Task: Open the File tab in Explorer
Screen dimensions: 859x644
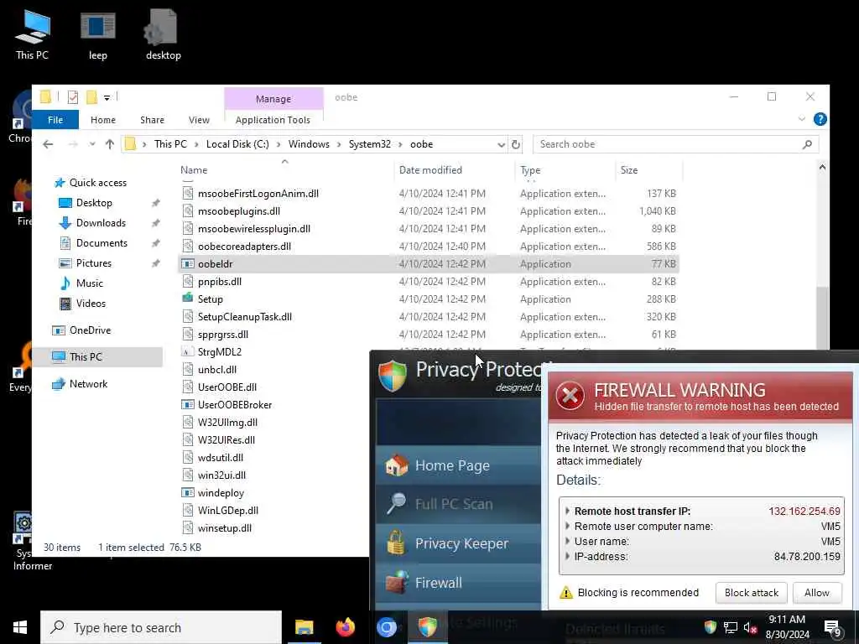Action: coord(55,119)
